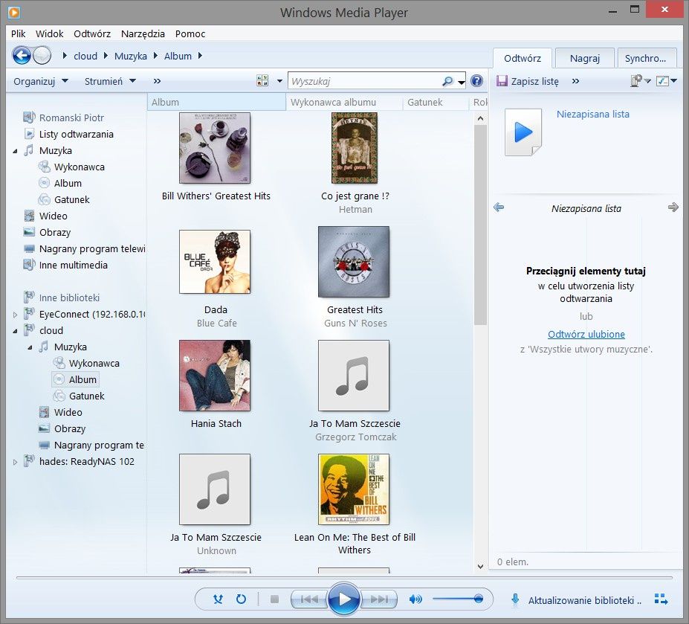Click the Zapisz listę floppy disk icon
This screenshot has height=624, width=689.
click(x=502, y=81)
